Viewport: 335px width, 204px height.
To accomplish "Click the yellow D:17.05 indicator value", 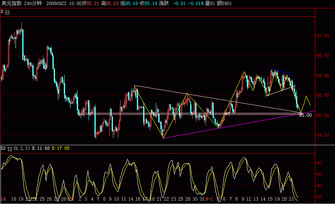I will coord(61,148).
